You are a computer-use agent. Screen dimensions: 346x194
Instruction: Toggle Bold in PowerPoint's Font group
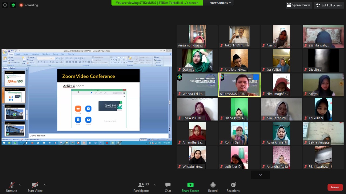click(38, 62)
